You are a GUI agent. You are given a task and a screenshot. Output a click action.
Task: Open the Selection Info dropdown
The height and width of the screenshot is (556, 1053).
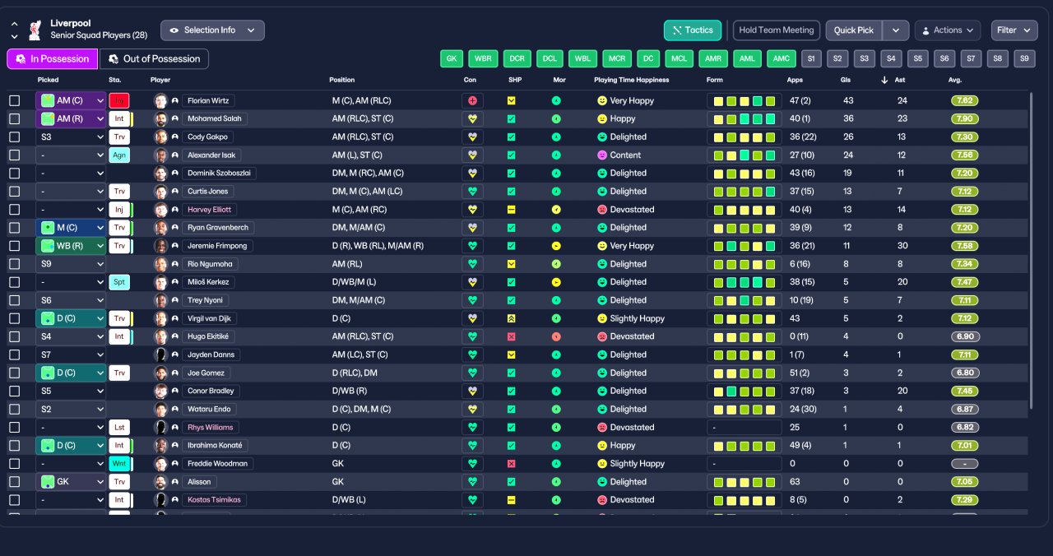tap(212, 30)
